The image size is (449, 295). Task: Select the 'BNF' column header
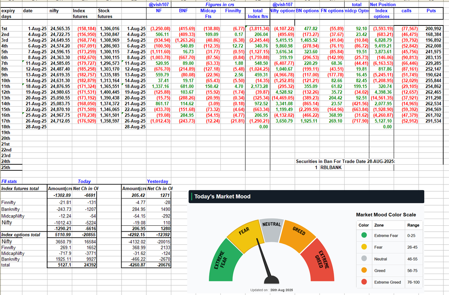click(184, 11)
